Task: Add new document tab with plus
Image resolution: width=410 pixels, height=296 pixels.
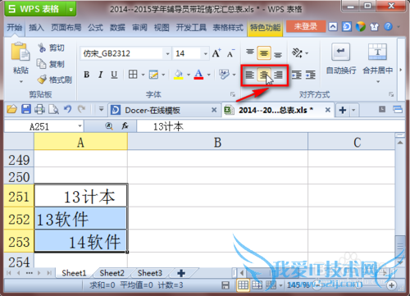Action: (343, 110)
